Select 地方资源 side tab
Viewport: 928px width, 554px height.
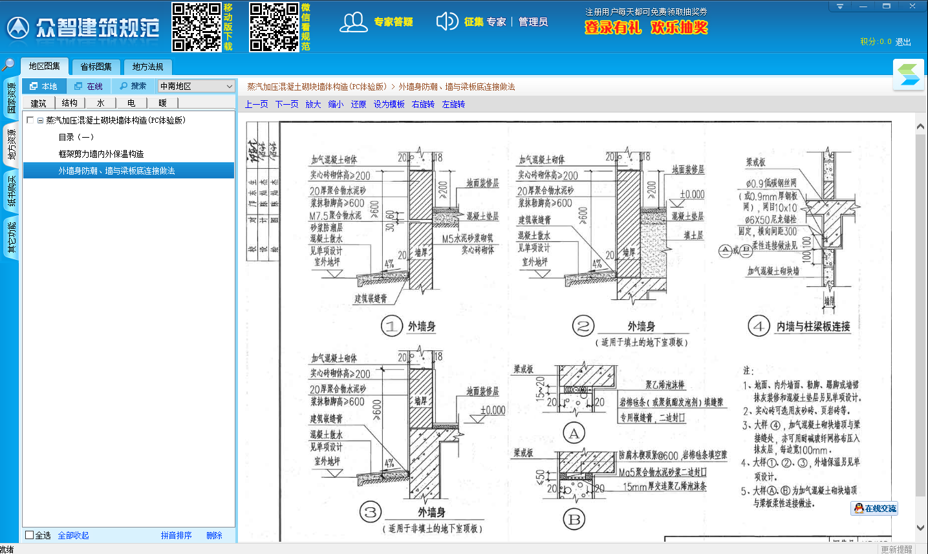pos(11,145)
